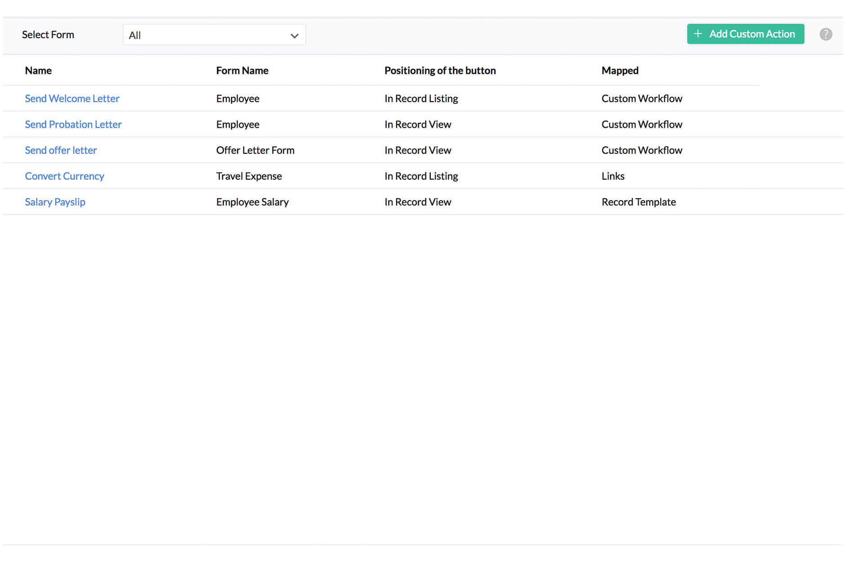Viewport: 846px width, 562px height.
Task: Click the Form Name column header
Action: pos(242,70)
